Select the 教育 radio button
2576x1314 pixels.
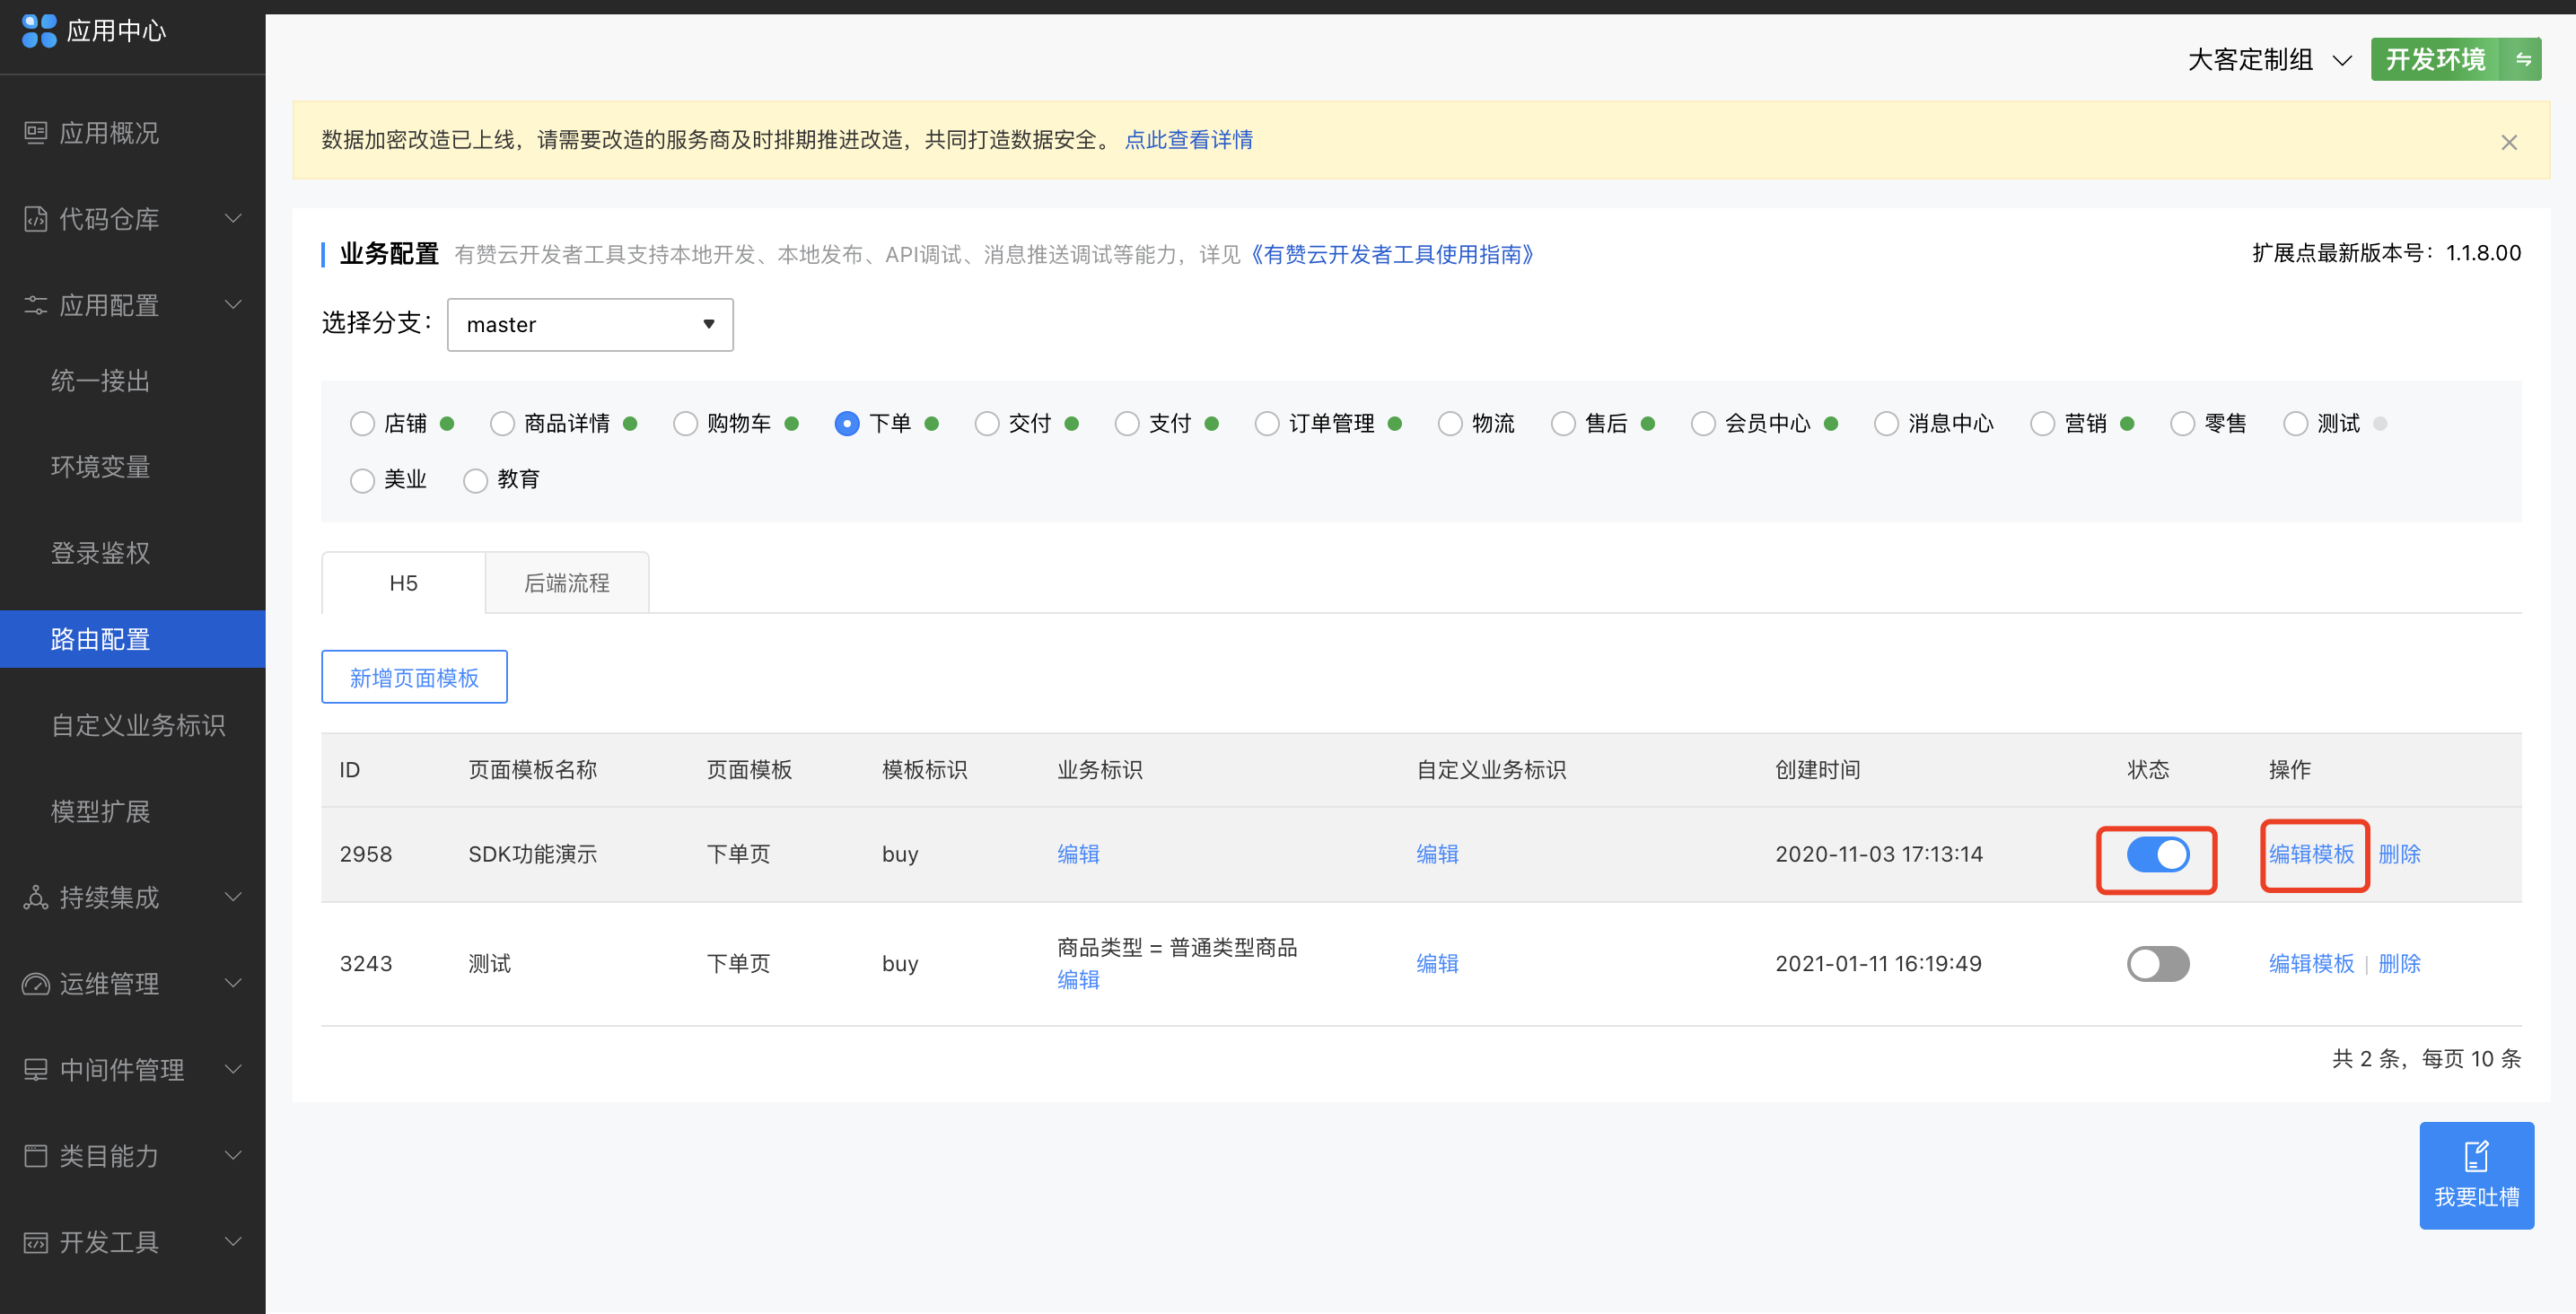point(475,480)
